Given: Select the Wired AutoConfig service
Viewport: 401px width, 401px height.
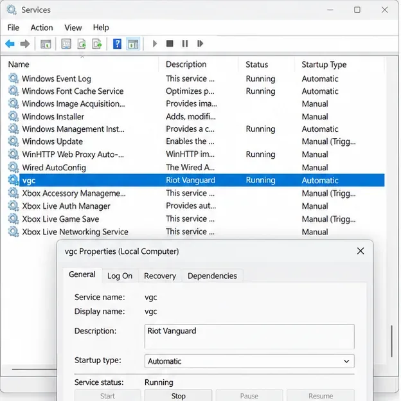Looking at the screenshot, I should [54, 168].
